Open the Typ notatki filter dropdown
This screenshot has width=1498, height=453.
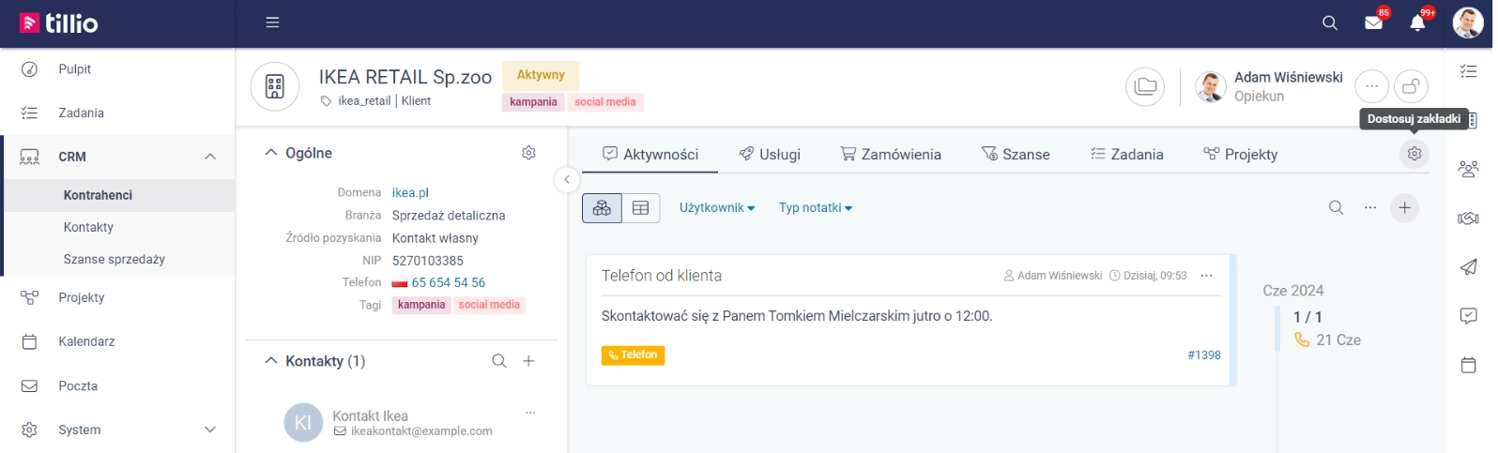pos(816,208)
